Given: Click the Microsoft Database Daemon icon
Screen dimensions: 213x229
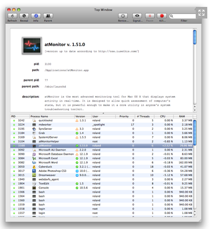Looking at the screenshot, I should coord(34,154).
